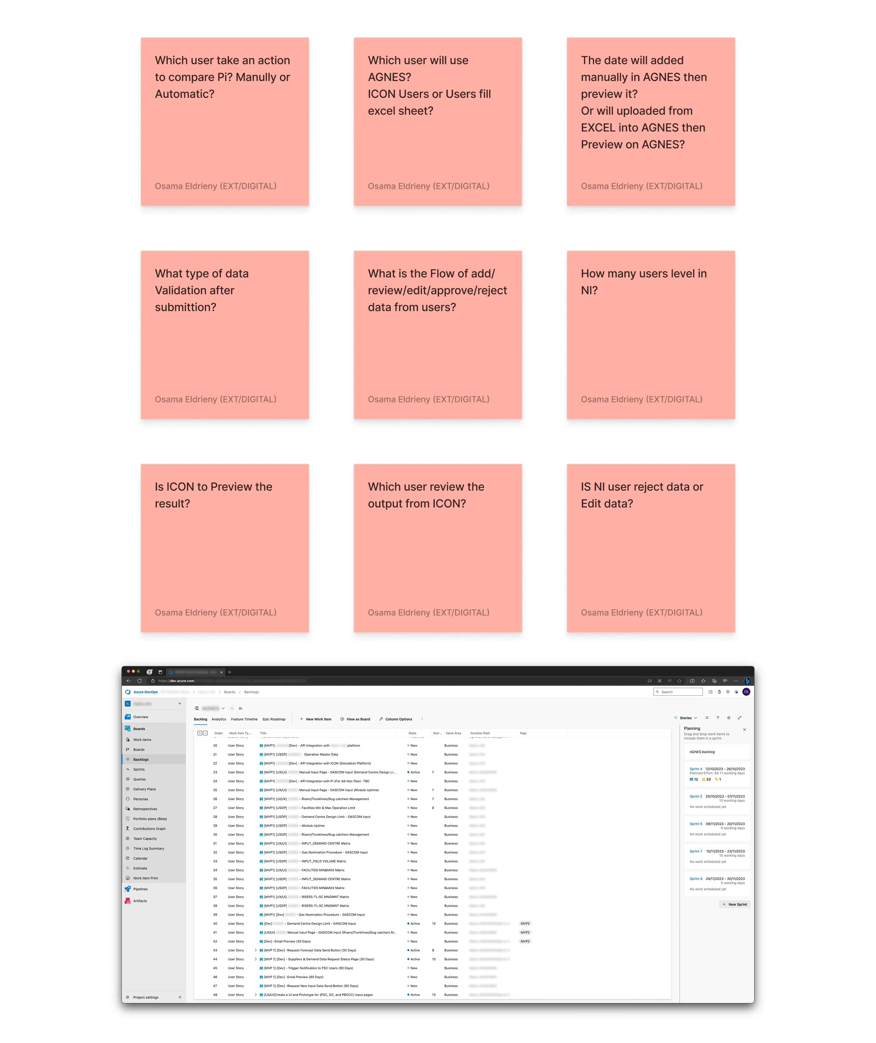Open the OE user avatar menu
Viewport: 876px width, 1043px height.
pyautogui.click(x=746, y=692)
